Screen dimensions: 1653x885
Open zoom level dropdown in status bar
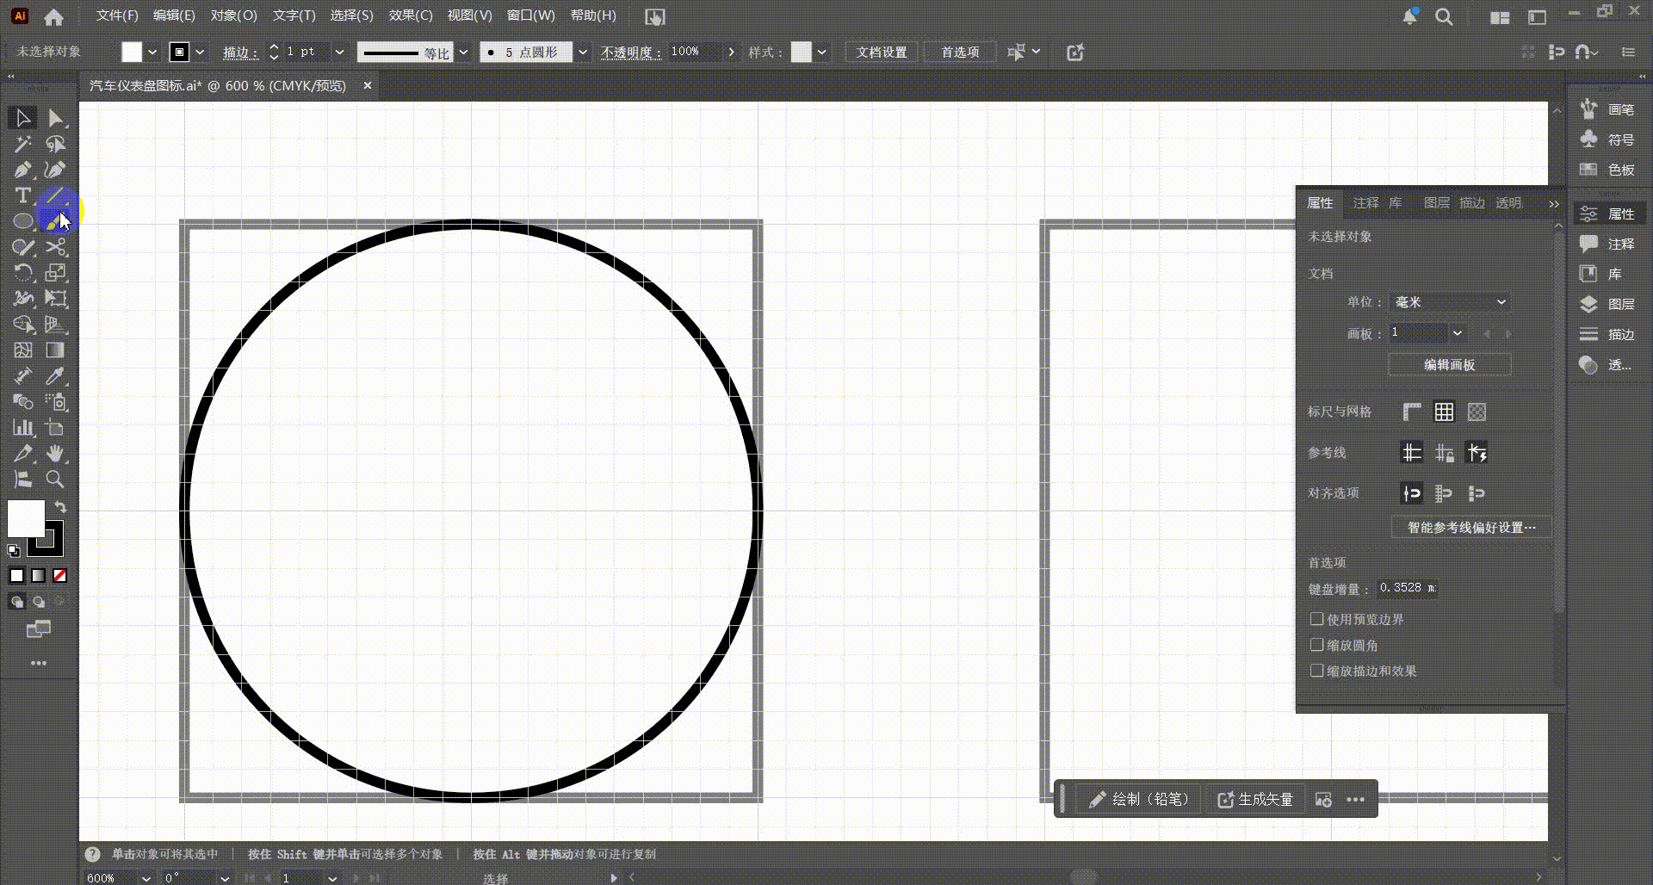(x=145, y=878)
